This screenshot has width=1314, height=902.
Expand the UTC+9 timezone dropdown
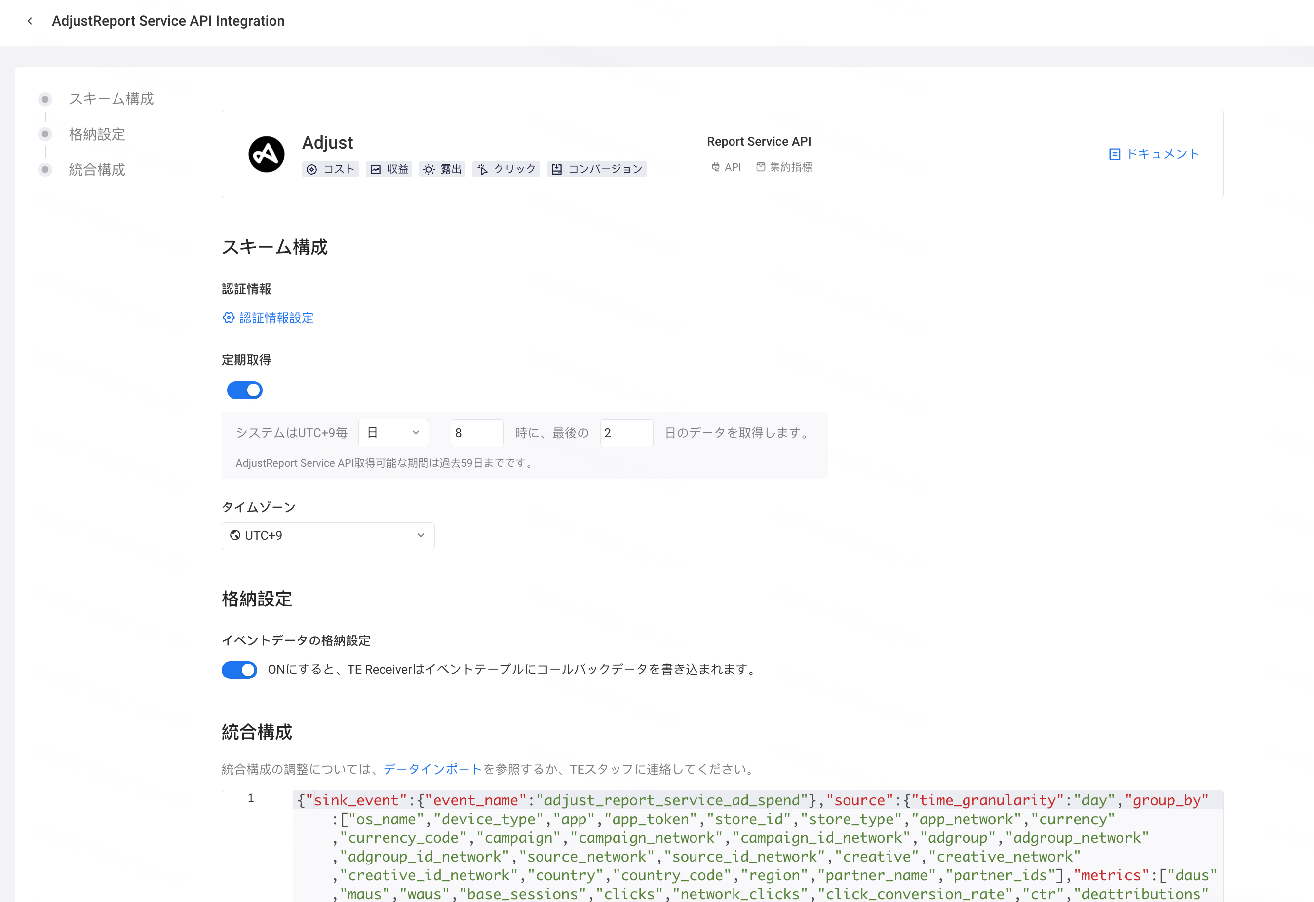click(x=328, y=536)
